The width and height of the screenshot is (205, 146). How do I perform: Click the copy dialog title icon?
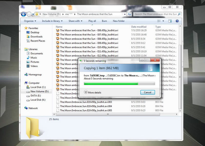tap(81, 61)
